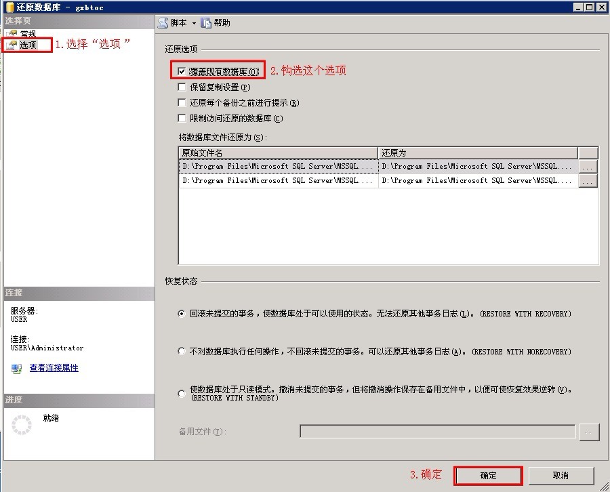Open 查看连接属性 link
The height and width of the screenshot is (492, 610).
(x=54, y=367)
